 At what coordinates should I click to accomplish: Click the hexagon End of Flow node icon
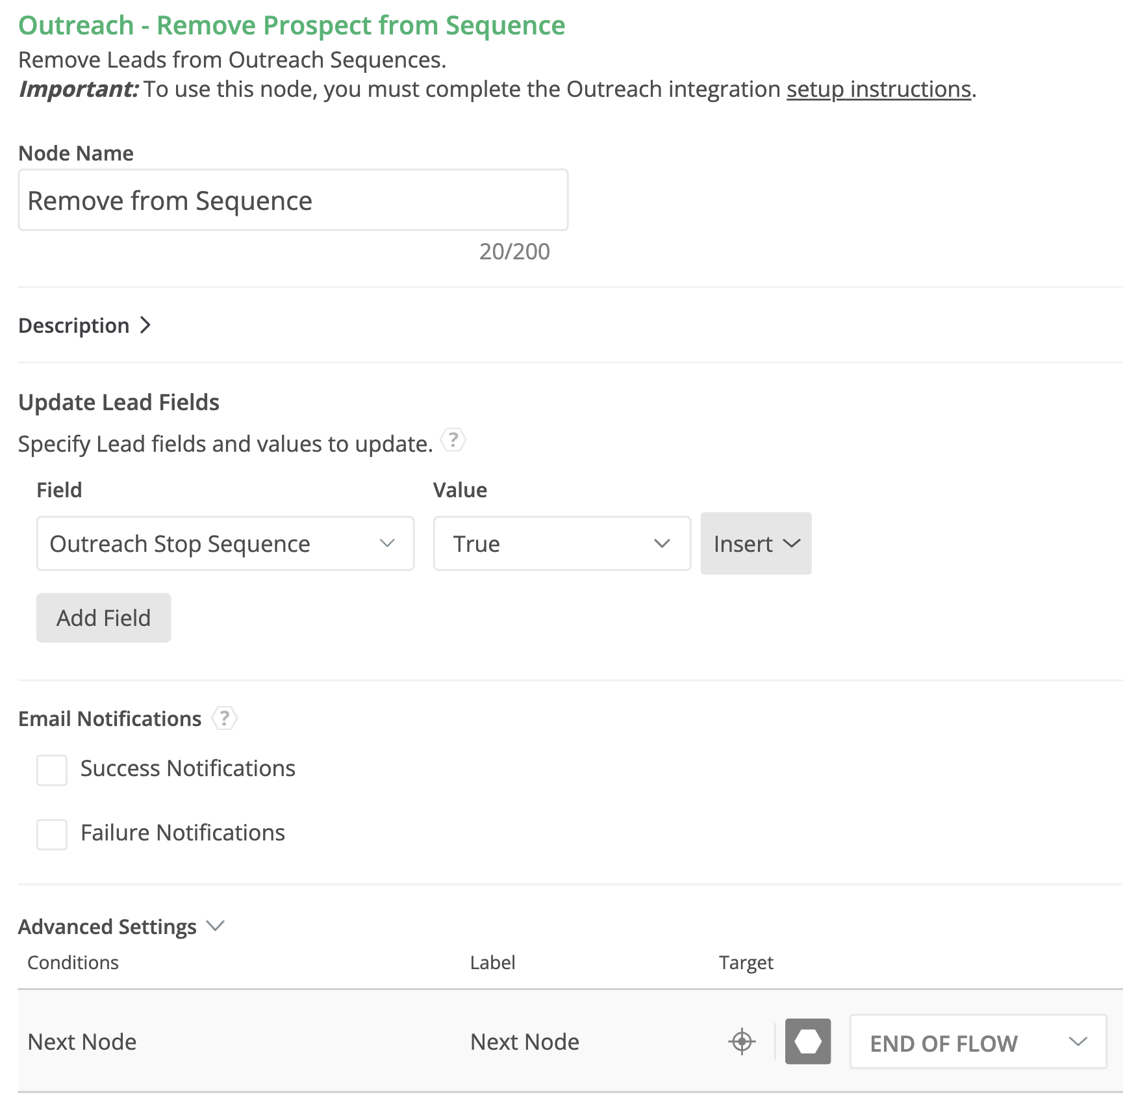807,1041
